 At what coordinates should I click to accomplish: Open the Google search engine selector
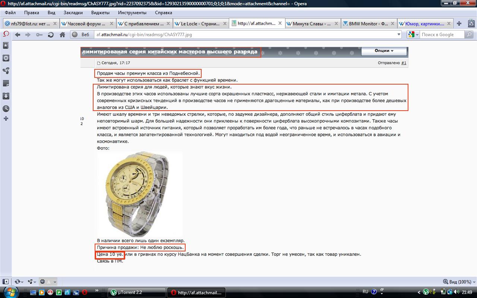[413, 35]
